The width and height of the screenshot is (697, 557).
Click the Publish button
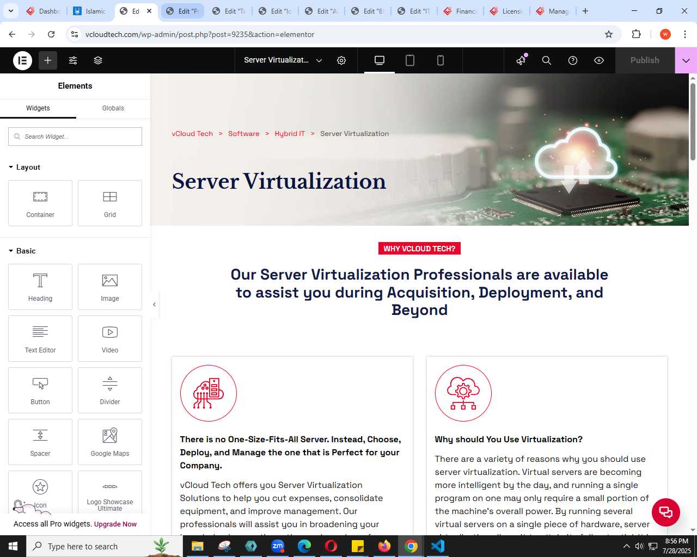point(645,60)
